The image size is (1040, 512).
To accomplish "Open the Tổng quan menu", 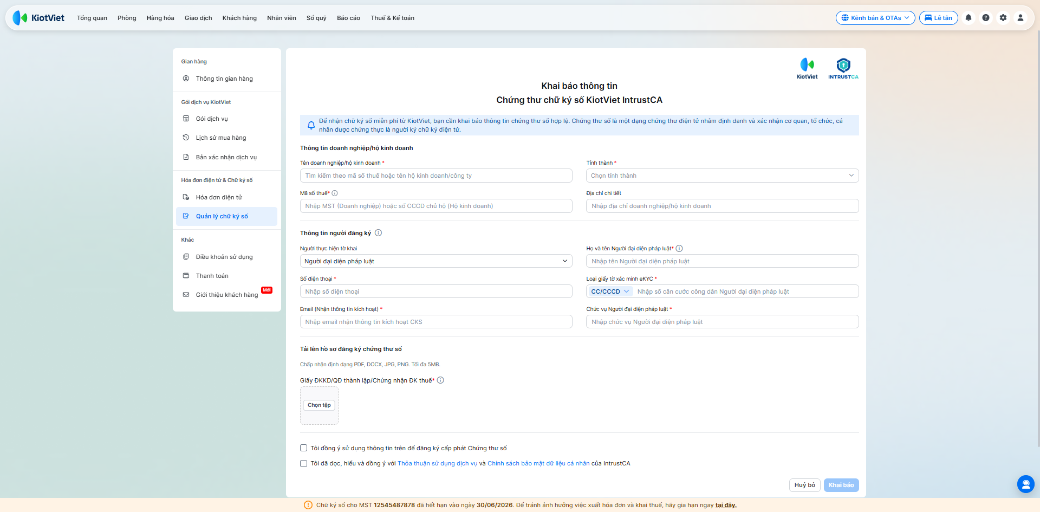I will [92, 18].
